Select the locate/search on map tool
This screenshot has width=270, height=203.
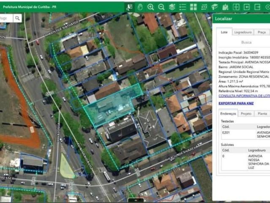[129, 7]
